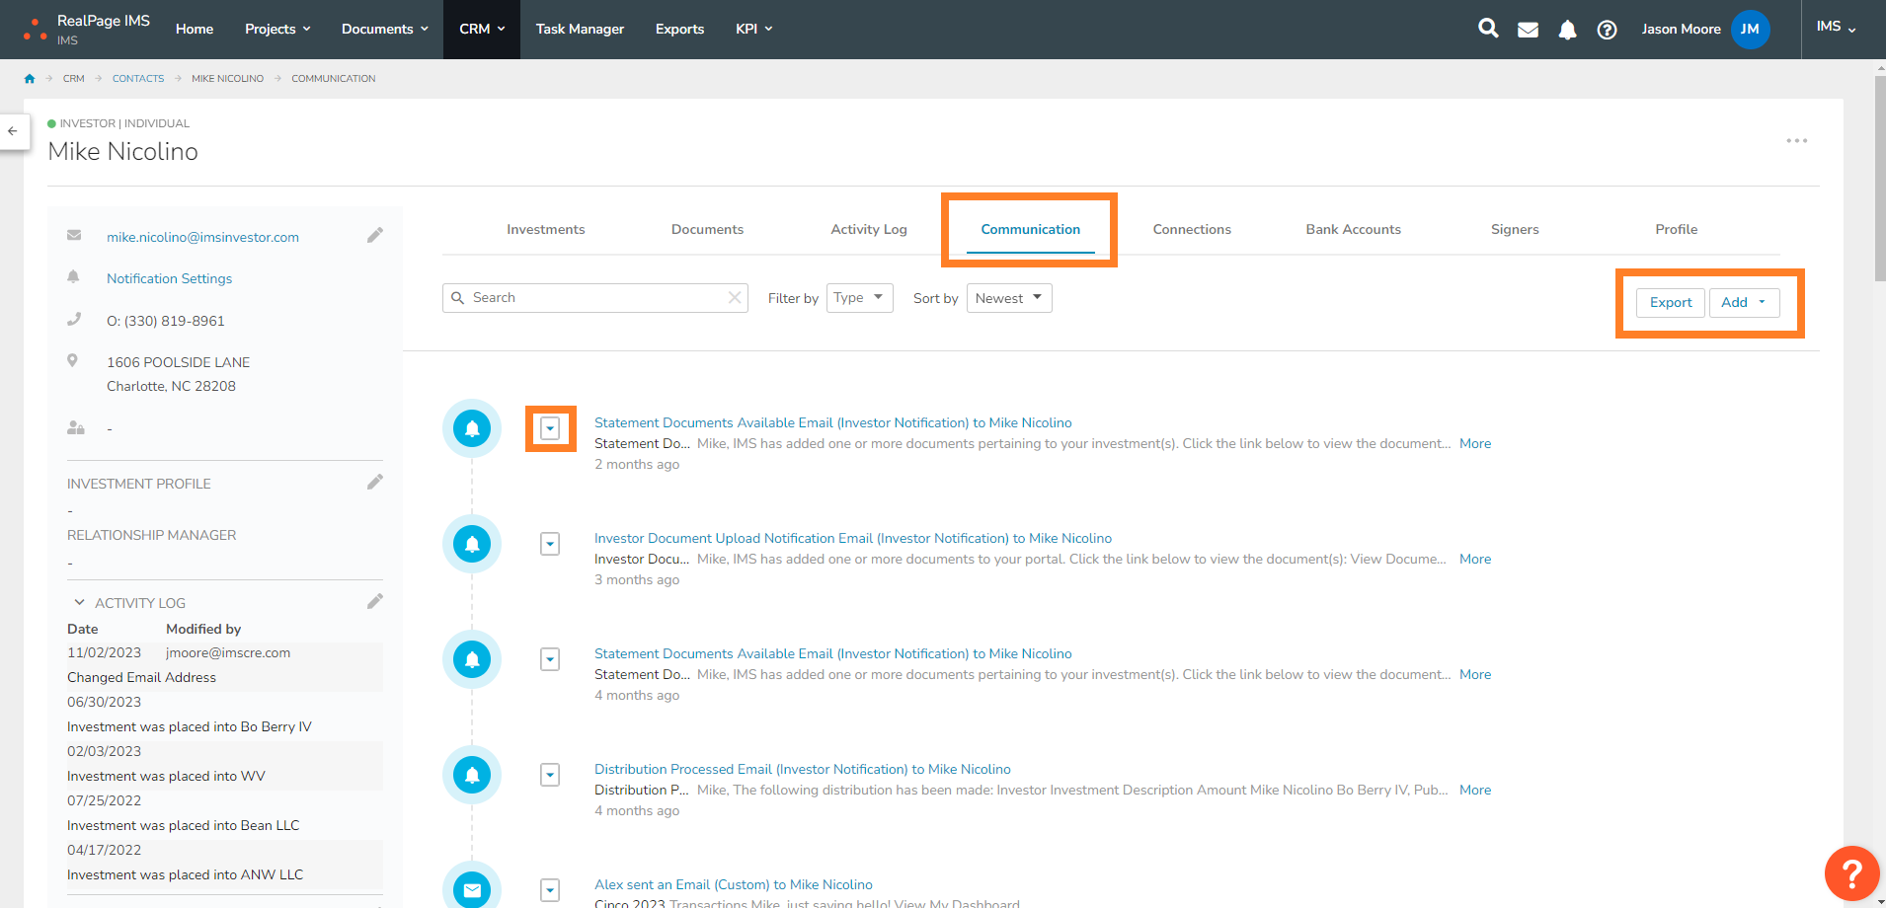
Task: Click envelope icon of Alex sent an Email entry
Action: 472,888
